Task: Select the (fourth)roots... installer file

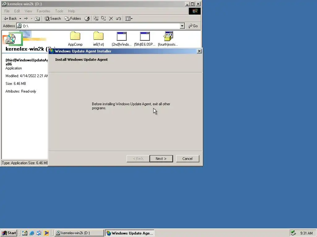Action: pos(168,39)
